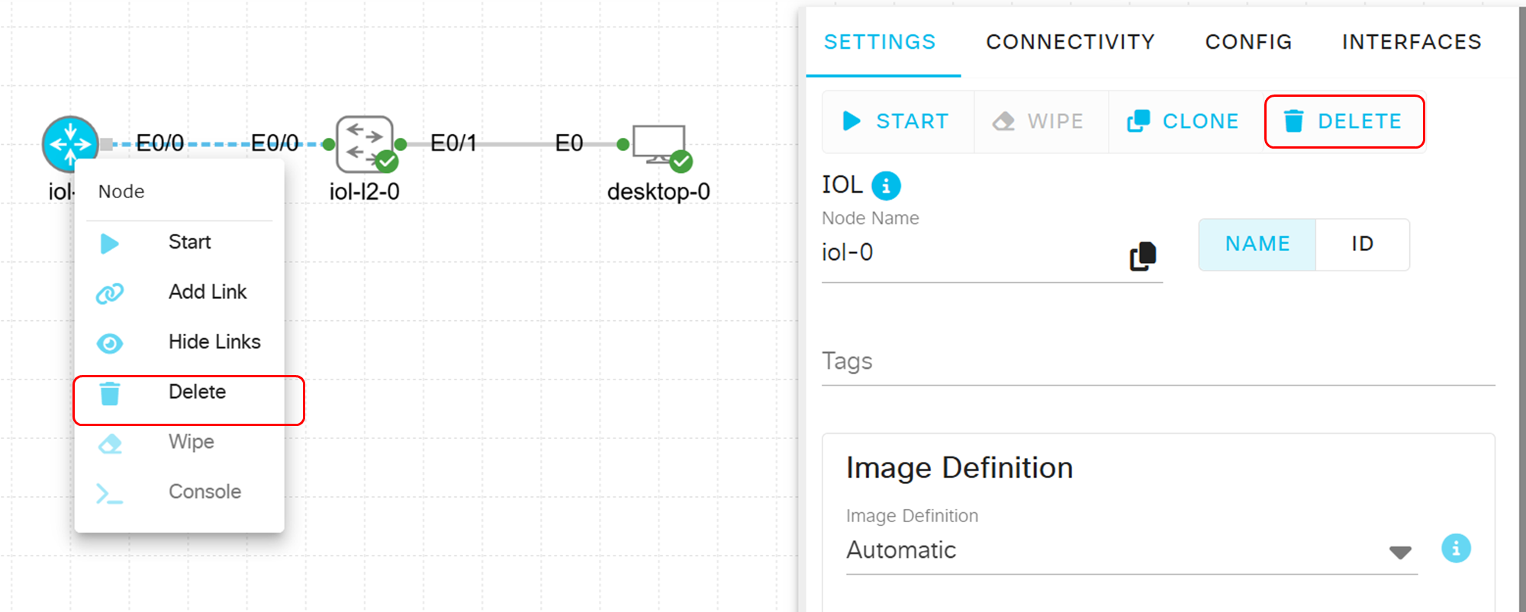Toggle Hide Links in the context menu
This screenshot has height=612, width=1526.
(x=214, y=342)
